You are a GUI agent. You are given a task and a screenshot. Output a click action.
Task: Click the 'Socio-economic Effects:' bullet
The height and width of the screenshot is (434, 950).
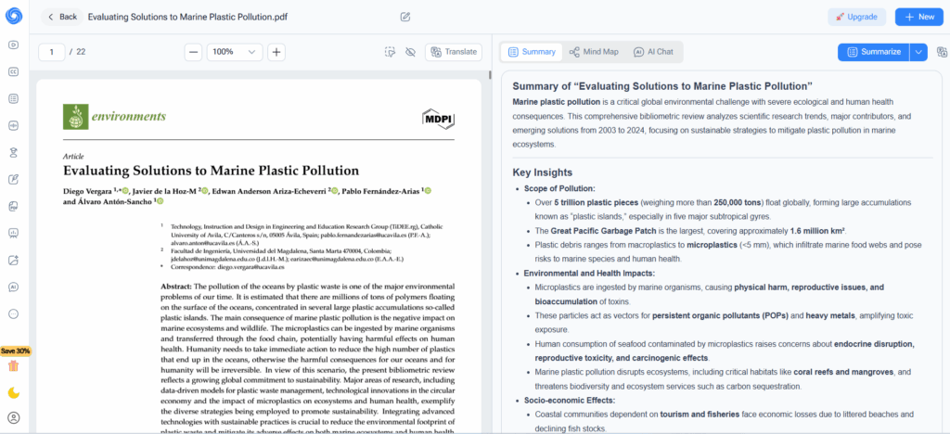coord(570,400)
